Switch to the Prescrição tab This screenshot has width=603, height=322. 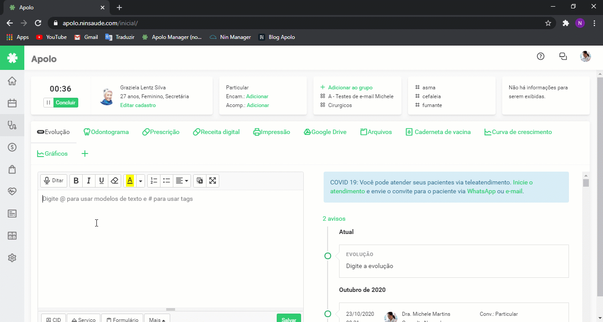pos(160,132)
